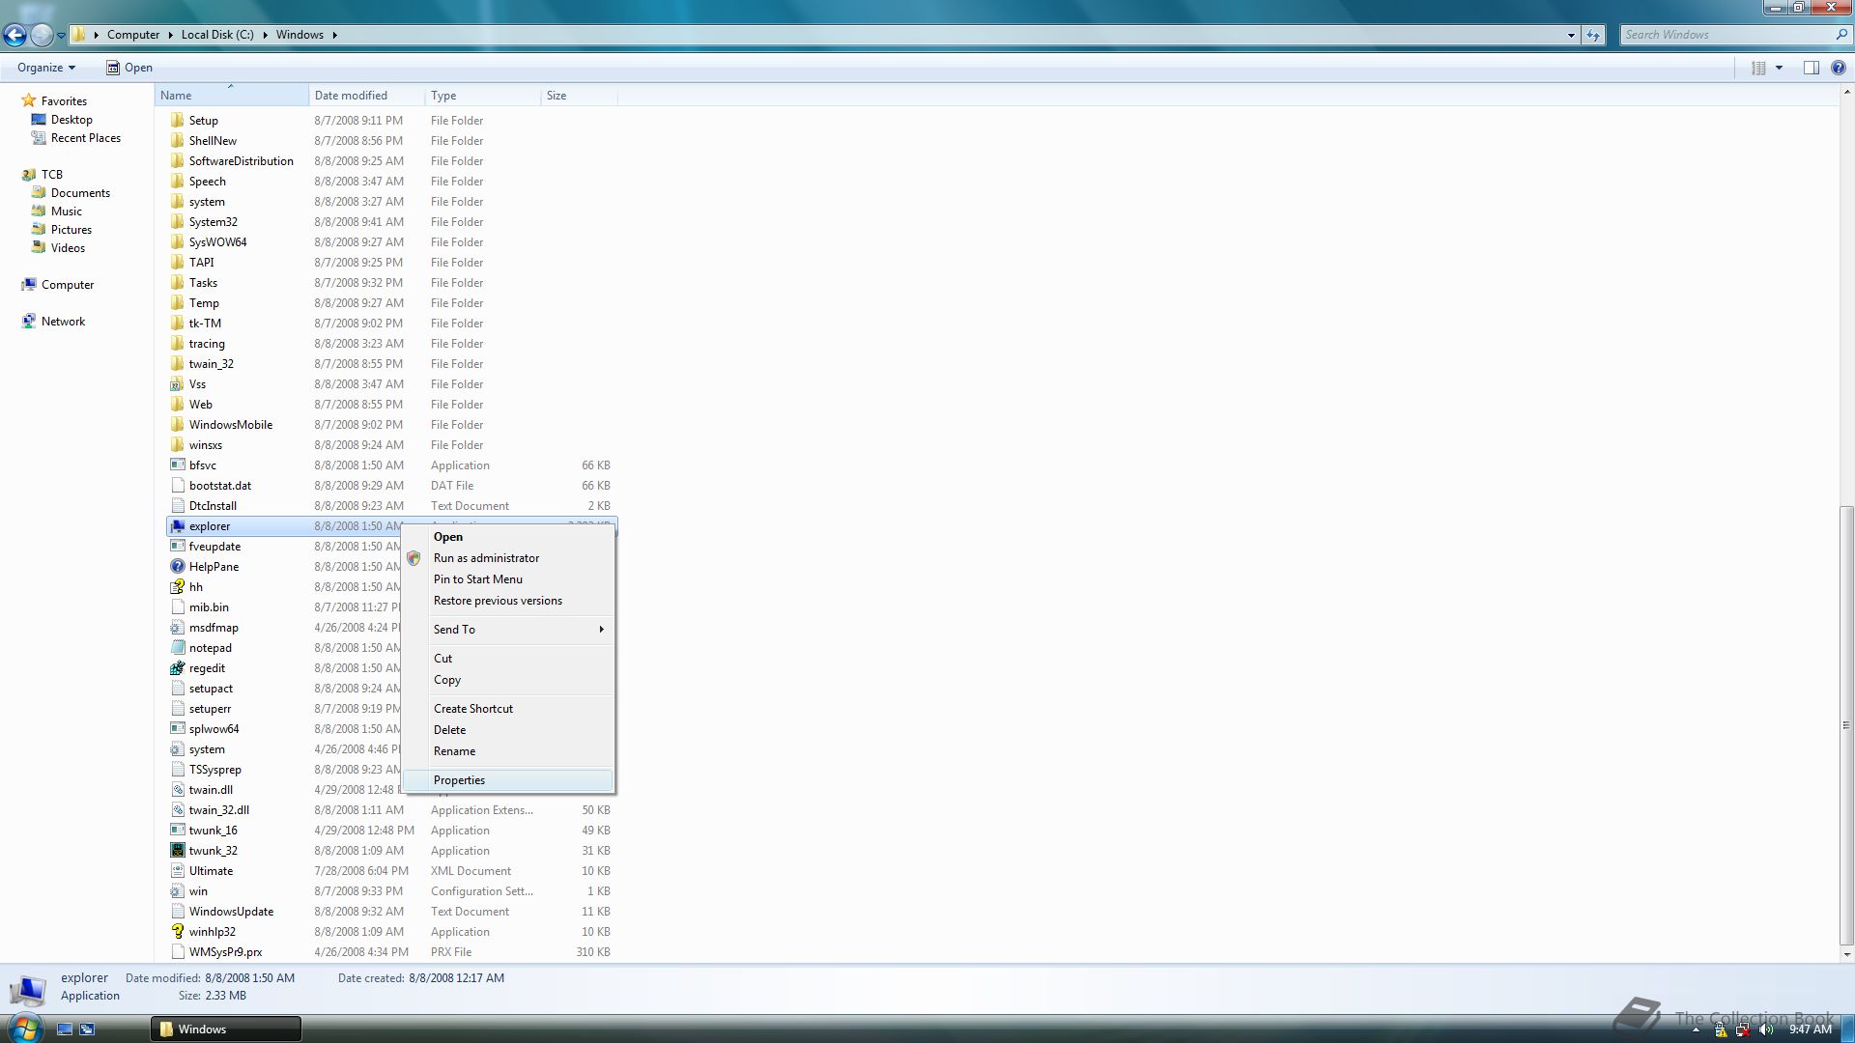
Task: Click Show Desktop icon in taskbar
Action: click(65, 1029)
